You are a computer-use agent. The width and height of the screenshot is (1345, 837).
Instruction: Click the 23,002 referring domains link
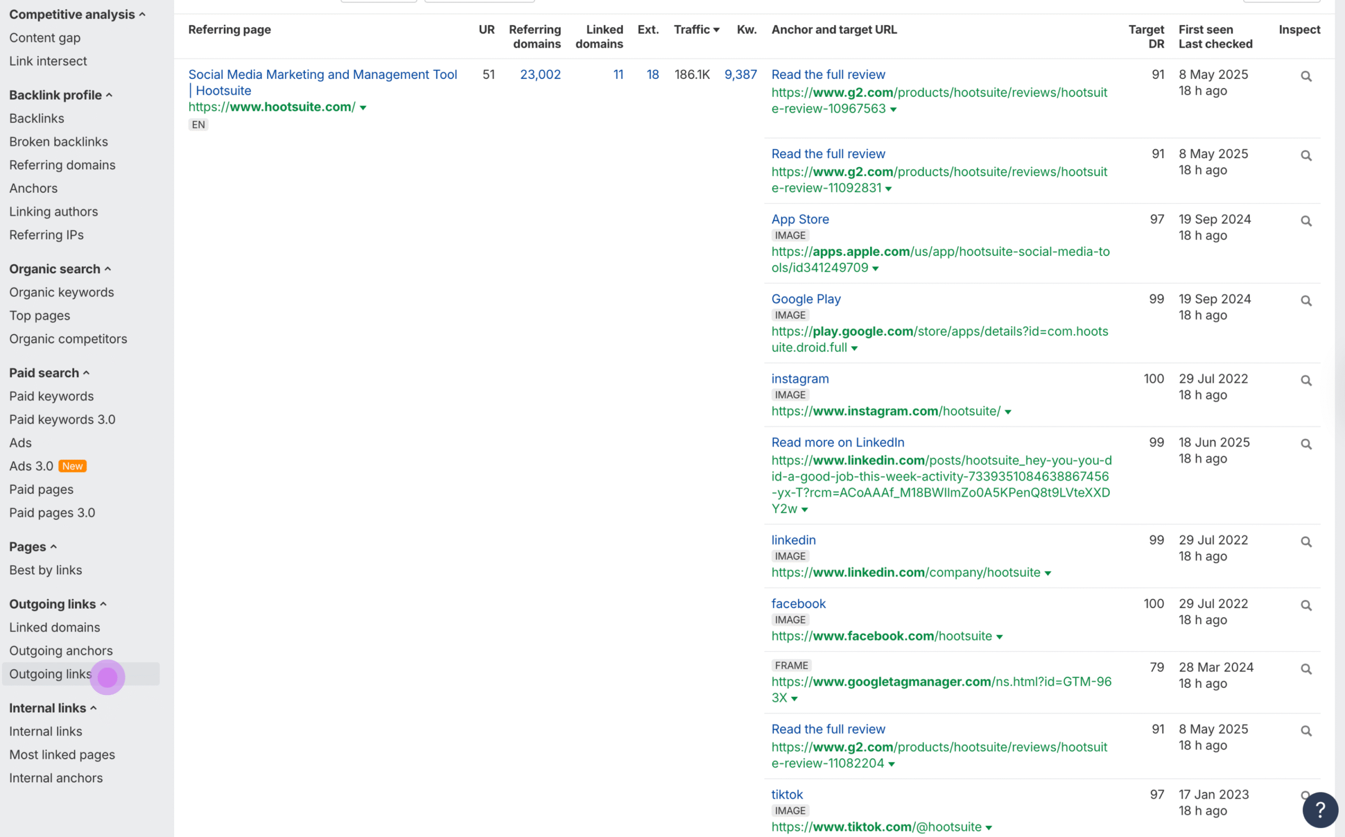click(540, 74)
